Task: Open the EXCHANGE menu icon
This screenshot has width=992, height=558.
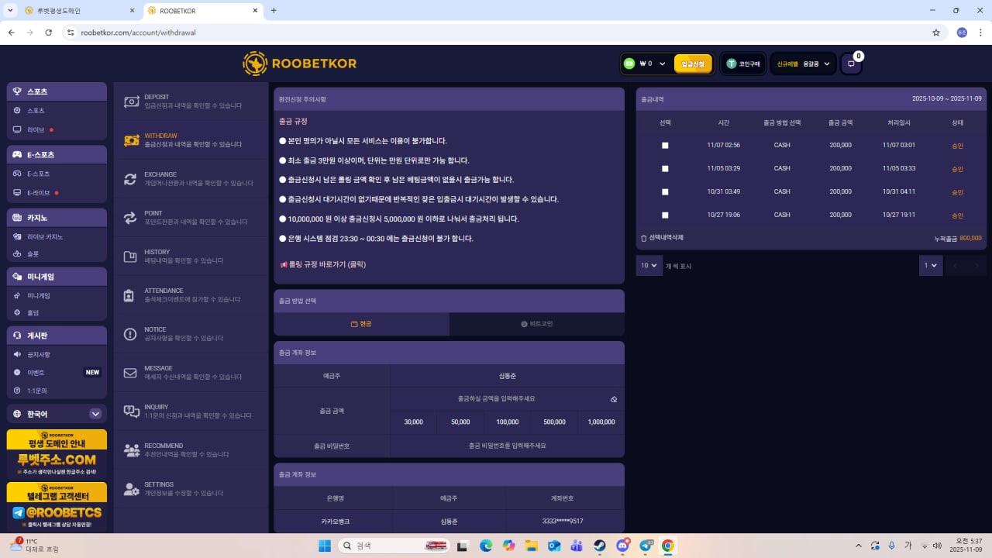Action: pos(130,179)
